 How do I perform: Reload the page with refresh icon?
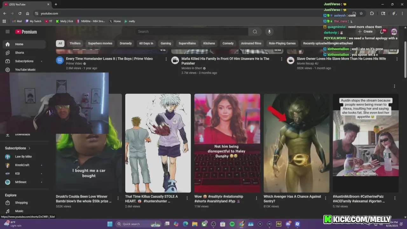pos(20,13)
